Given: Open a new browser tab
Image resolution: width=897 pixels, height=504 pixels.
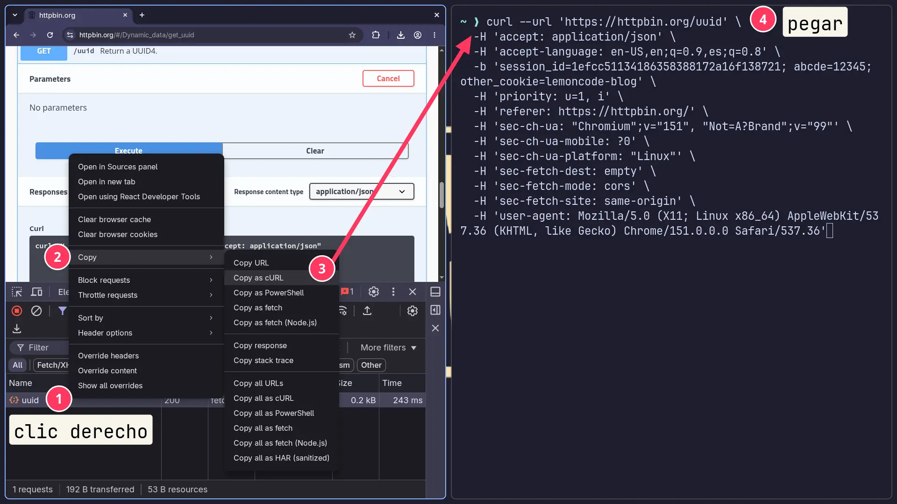Looking at the screenshot, I should (142, 15).
